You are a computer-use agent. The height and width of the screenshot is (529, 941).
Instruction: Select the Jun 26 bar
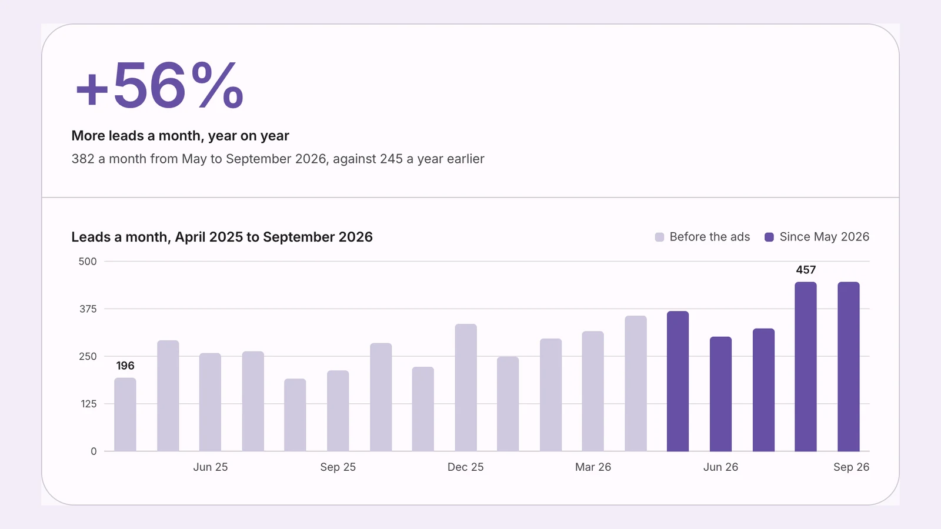(720, 394)
